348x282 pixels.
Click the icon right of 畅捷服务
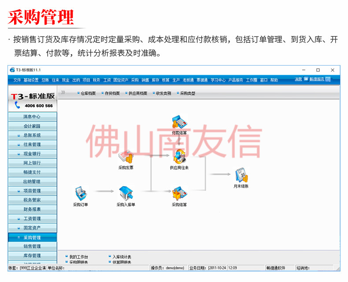click(x=328, y=79)
